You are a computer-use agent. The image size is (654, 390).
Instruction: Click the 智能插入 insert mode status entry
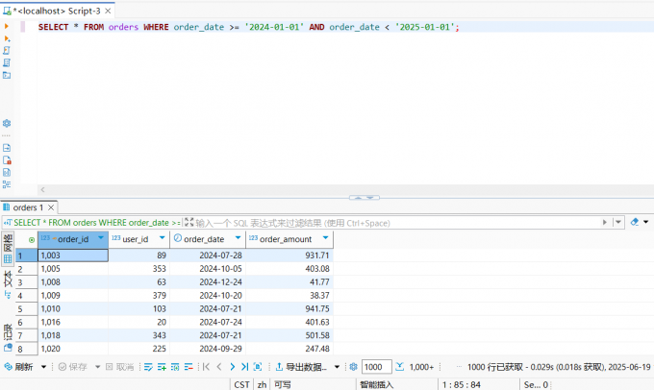point(377,384)
